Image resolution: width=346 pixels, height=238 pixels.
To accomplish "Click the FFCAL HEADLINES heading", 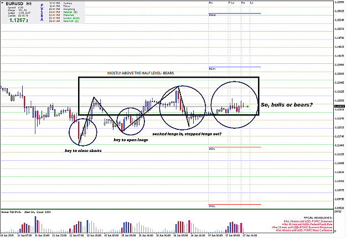I will click(318, 218).
